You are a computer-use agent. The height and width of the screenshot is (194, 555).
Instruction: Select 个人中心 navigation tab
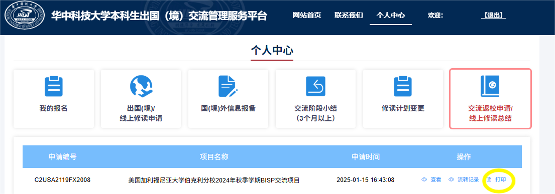(x=391, y=16)
